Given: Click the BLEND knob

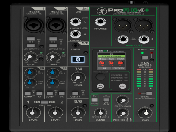Looking at the screenshot, I should 100,112.
